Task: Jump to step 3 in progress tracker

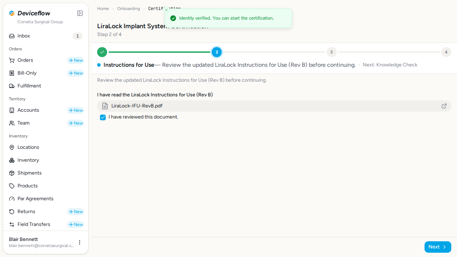Action: pyautogui.click(x=331, y=52)
